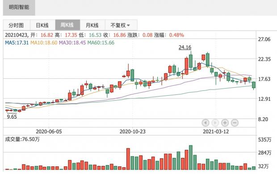The height and width of the screenshot is (174, 277).
Task: Click the MA10:18.60 indicator label
Action: coord(44,42)
